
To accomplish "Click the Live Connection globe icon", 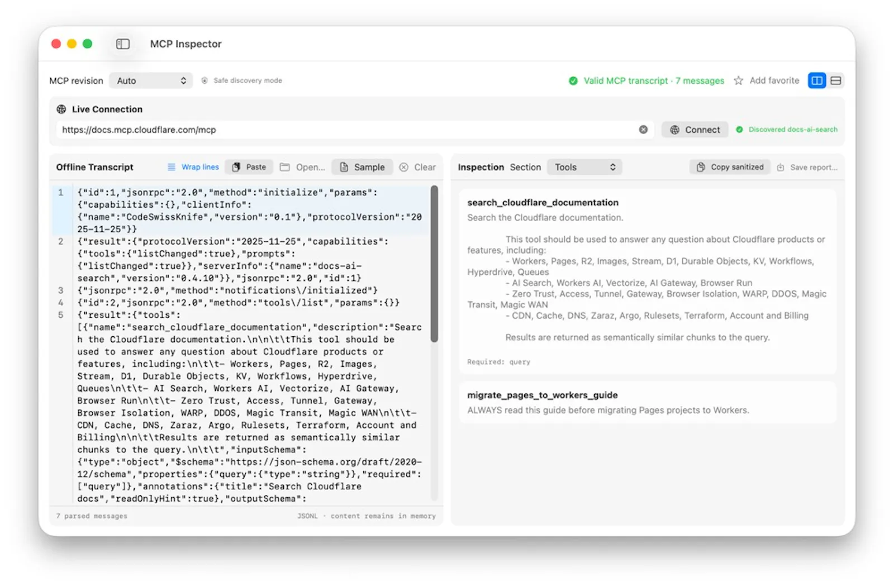I will click(x=61, y=109).
